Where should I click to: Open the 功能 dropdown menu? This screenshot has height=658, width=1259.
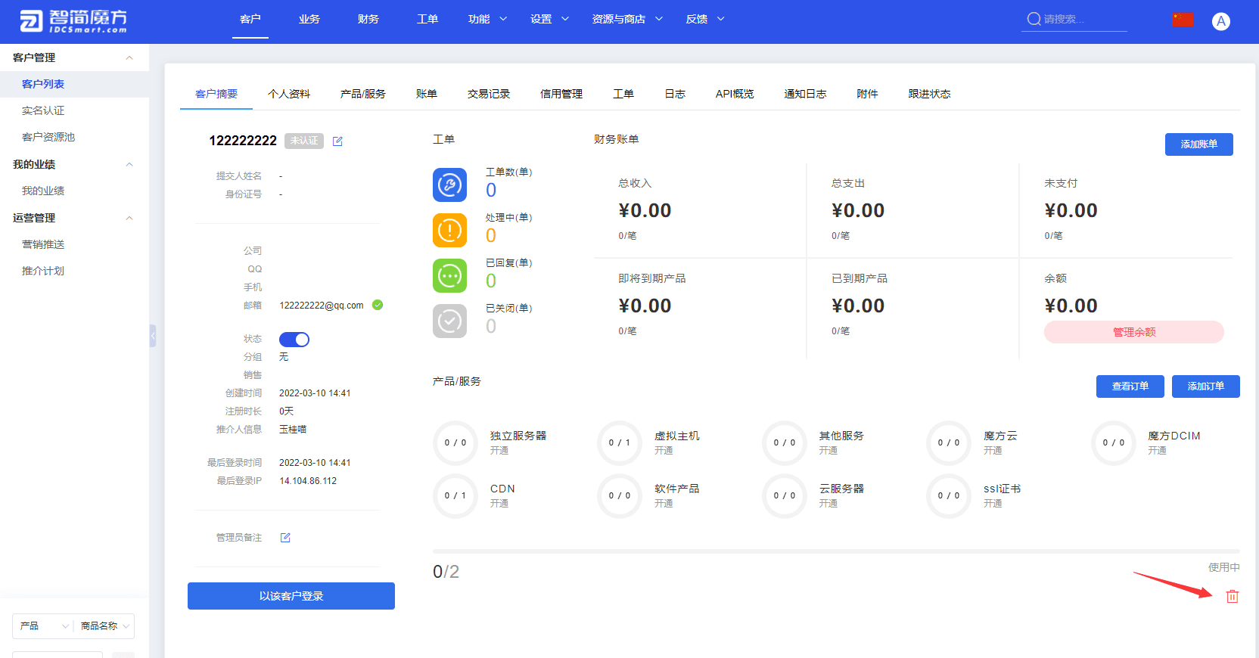(x=487, y=19)
